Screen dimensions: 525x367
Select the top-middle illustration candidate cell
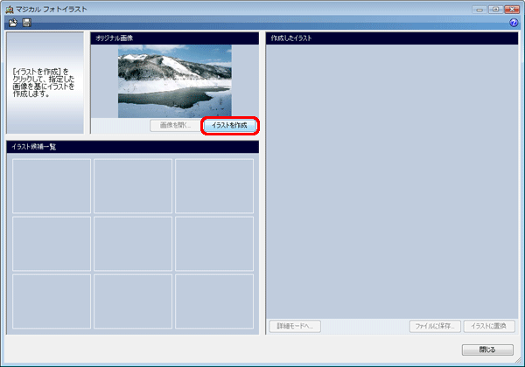pos(133,185)
